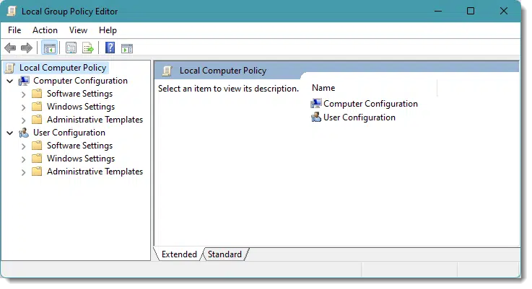
Task: Click the Back arrow toolbar icon
Action: [x=10, y=48]
